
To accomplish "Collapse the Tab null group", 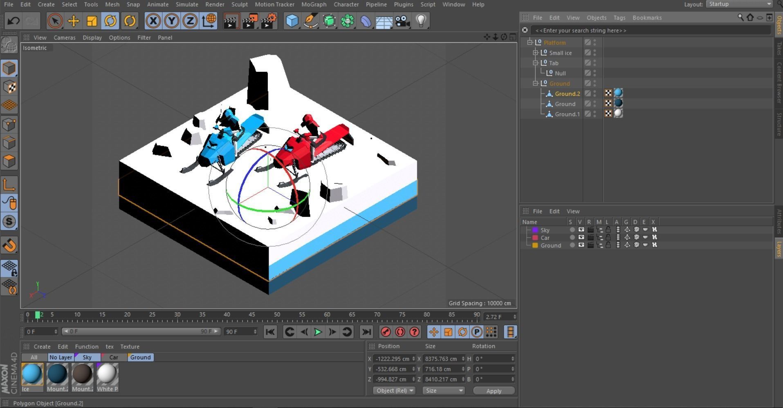I will 535,63.
